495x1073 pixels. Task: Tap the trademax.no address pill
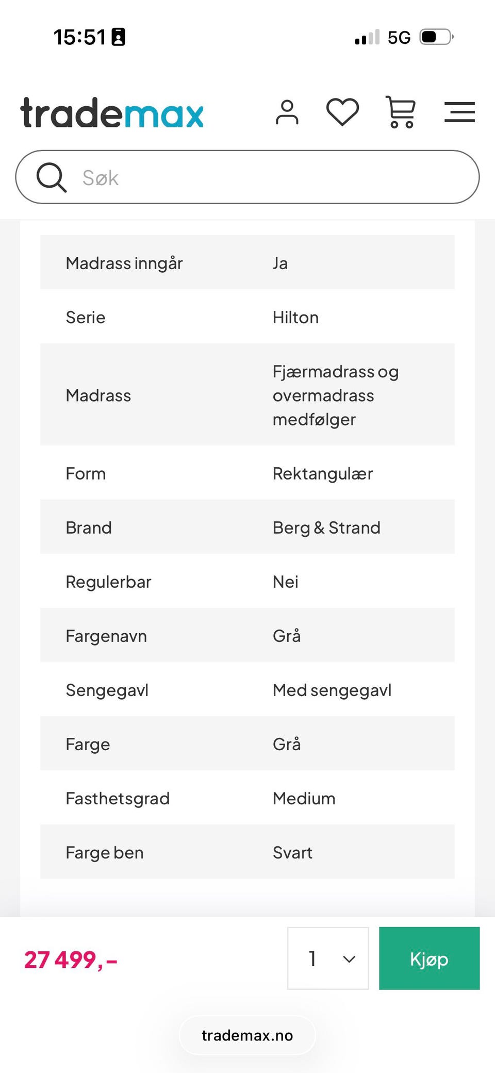click(x=247, y=1035)
